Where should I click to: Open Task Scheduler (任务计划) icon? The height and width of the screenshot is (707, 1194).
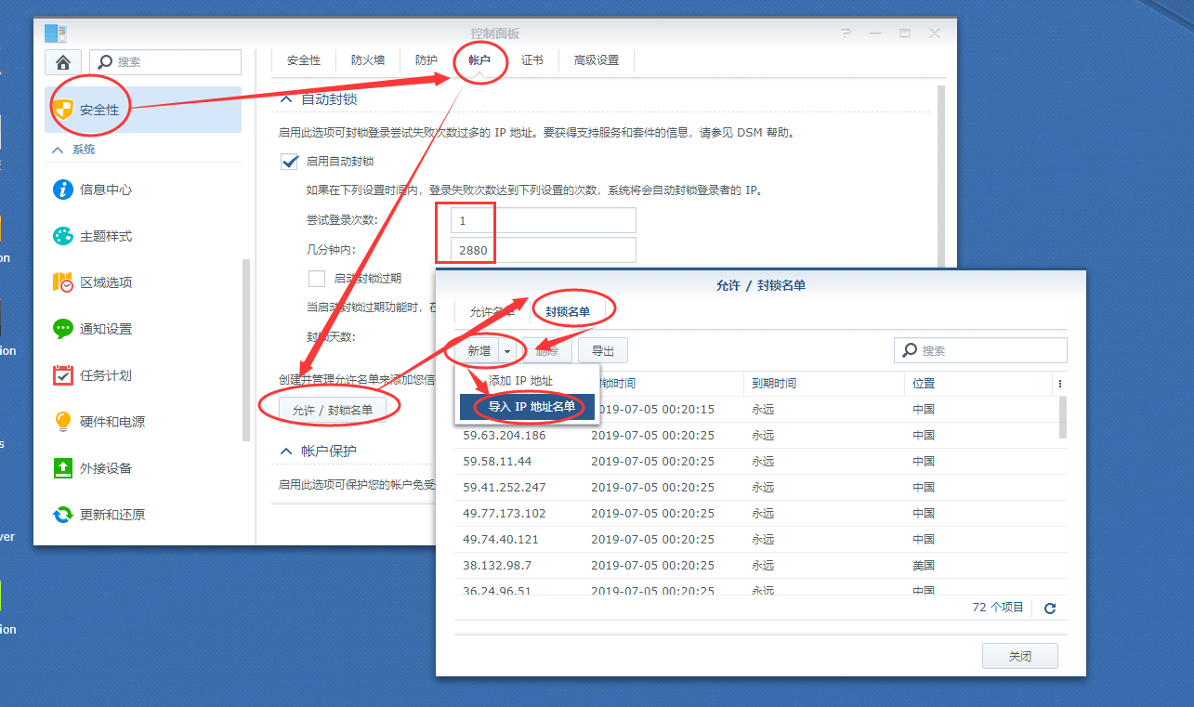[x=63, y=375]
